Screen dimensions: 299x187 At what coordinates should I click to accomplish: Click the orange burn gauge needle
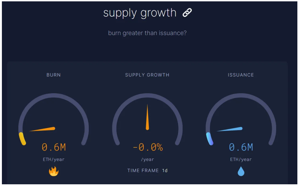click(43, 129)
